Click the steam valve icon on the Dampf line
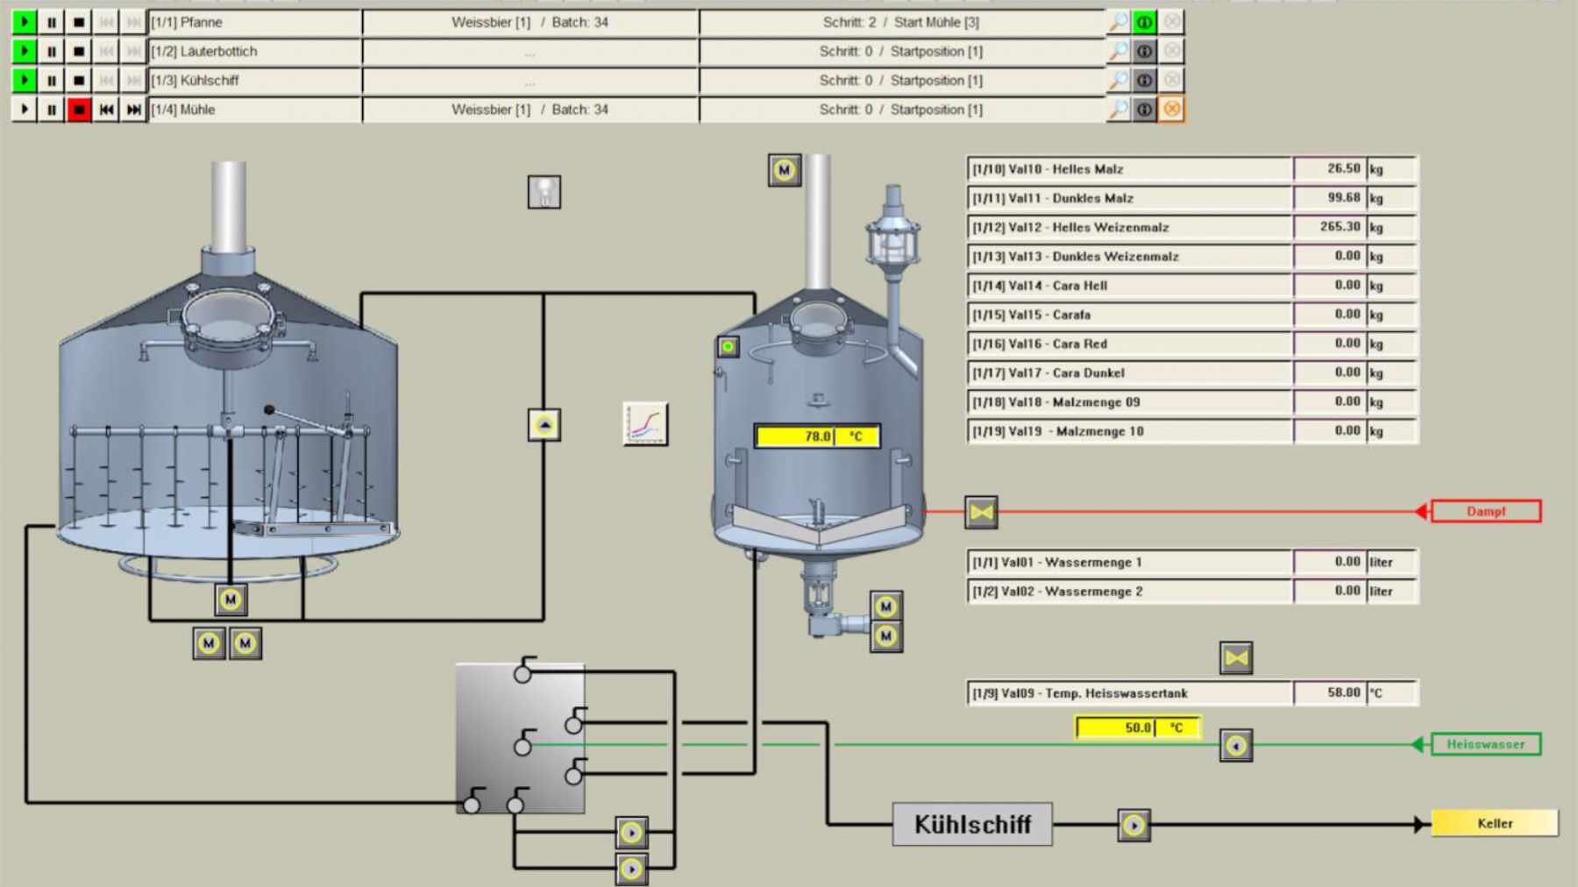This screenshot has height=887, width=1578. click(981, 511)
